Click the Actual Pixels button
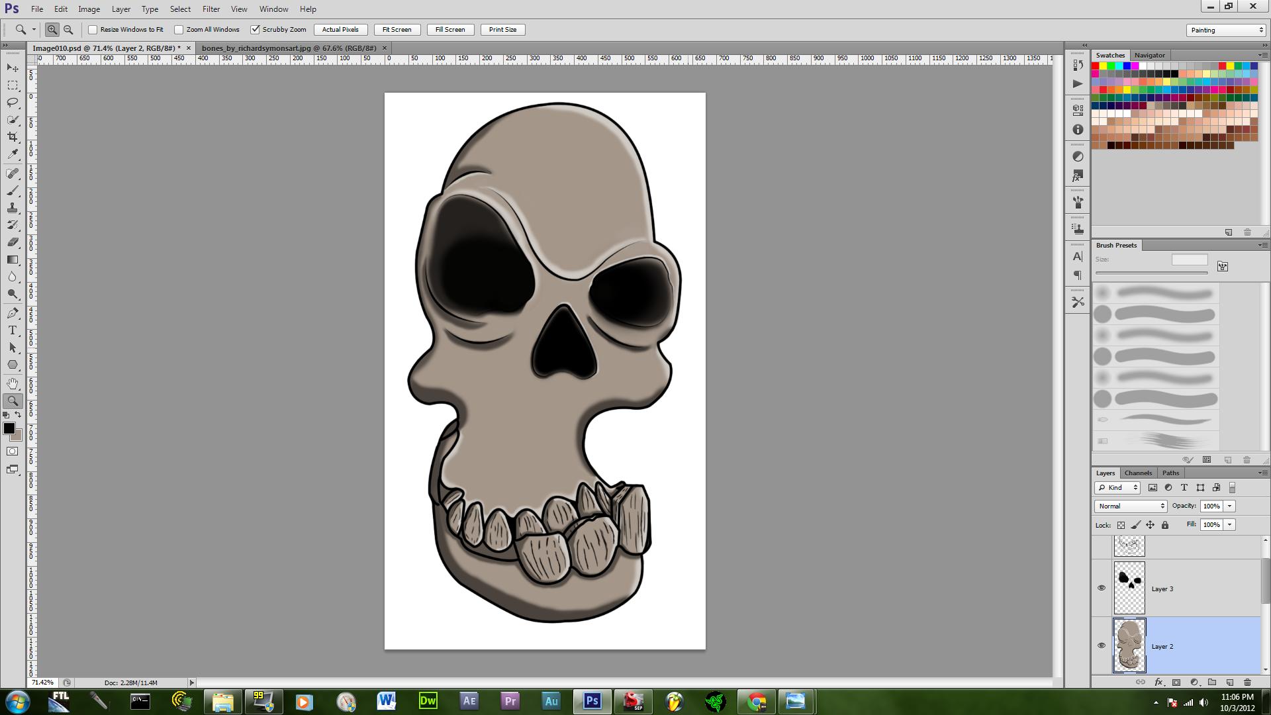1271x715 pixels. point(340,30)
